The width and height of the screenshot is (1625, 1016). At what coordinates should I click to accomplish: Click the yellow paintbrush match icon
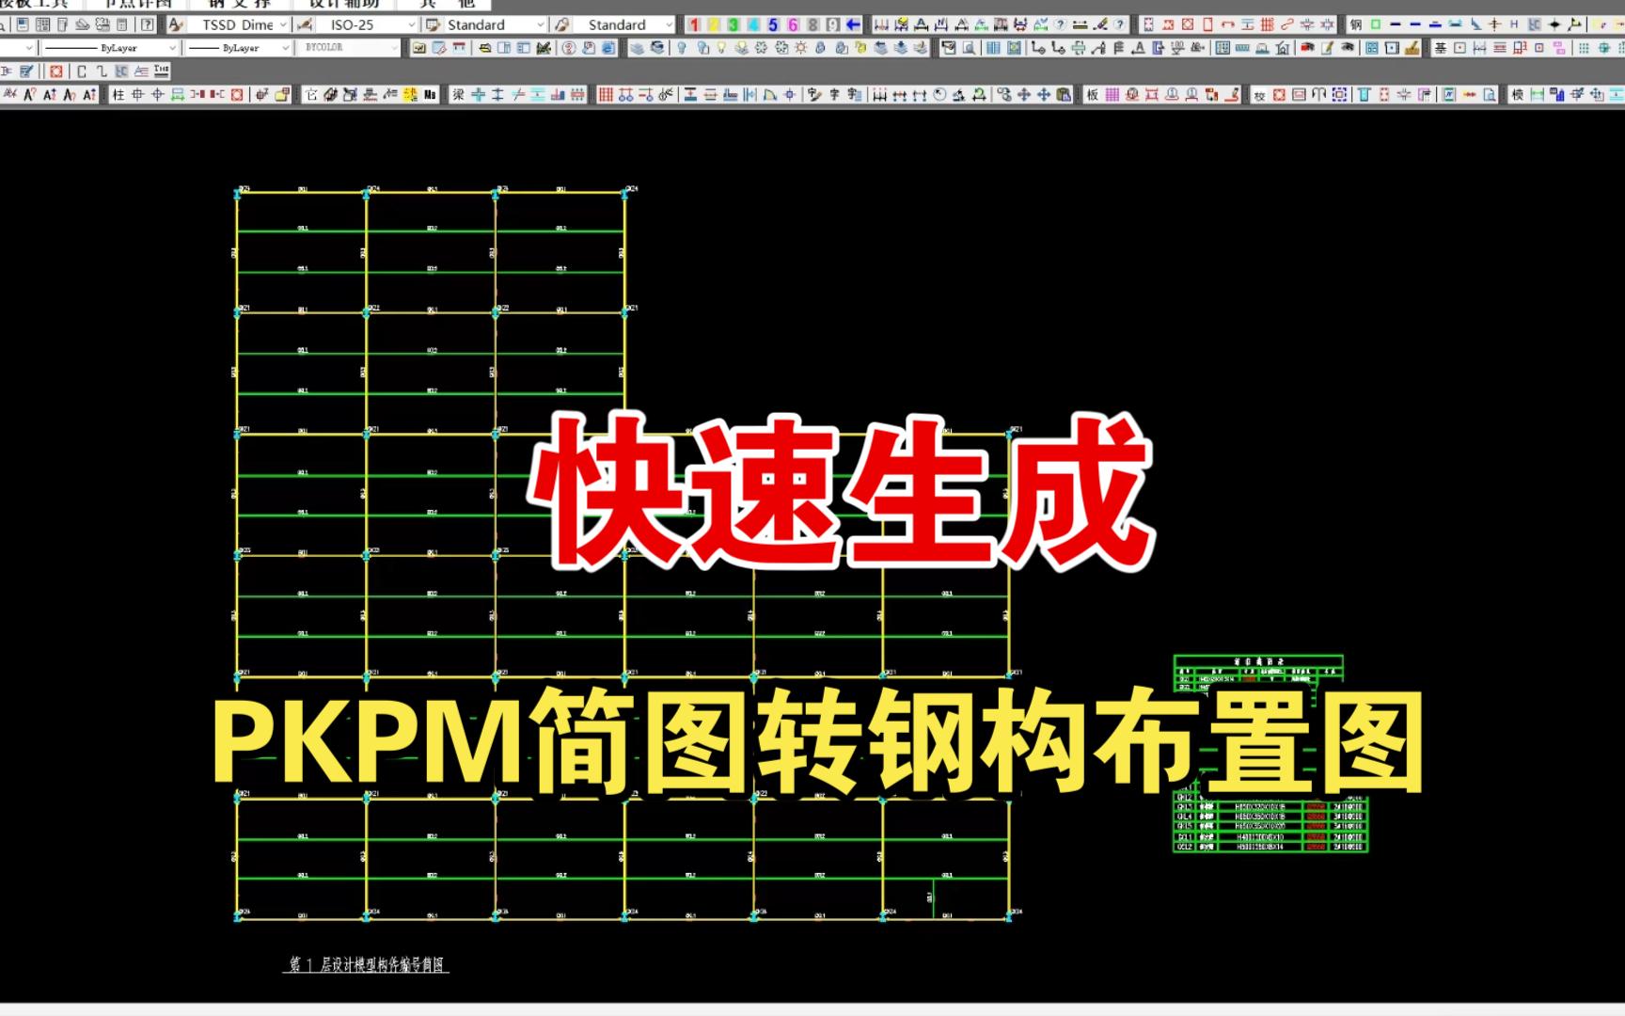pos(1412,47)
